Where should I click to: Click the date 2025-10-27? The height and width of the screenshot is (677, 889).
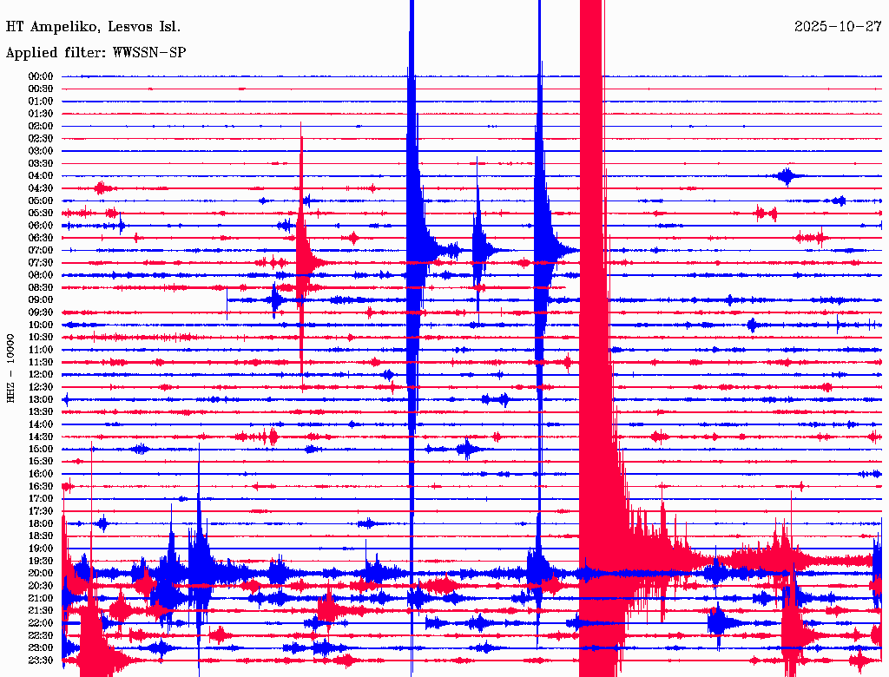pos(838,27)
